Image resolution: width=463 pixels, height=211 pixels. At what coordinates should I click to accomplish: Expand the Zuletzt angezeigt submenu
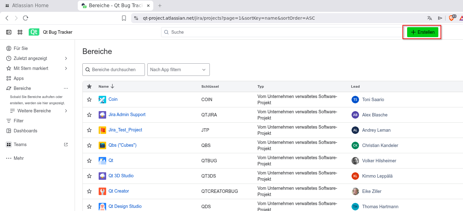[66, 58]
